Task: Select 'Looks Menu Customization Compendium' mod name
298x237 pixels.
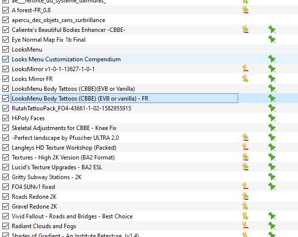Action: point(66,59)
